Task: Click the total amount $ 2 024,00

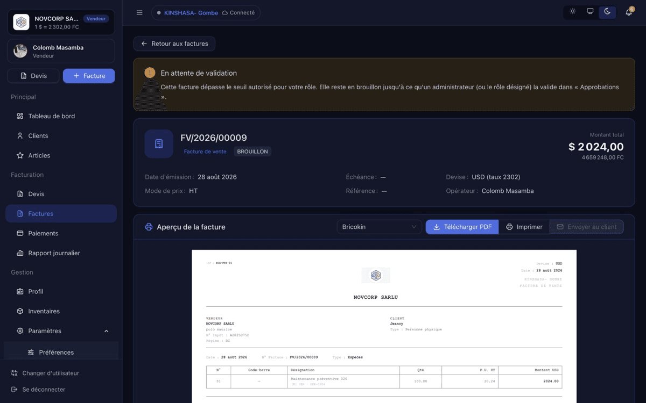Action: coord(596,147)
